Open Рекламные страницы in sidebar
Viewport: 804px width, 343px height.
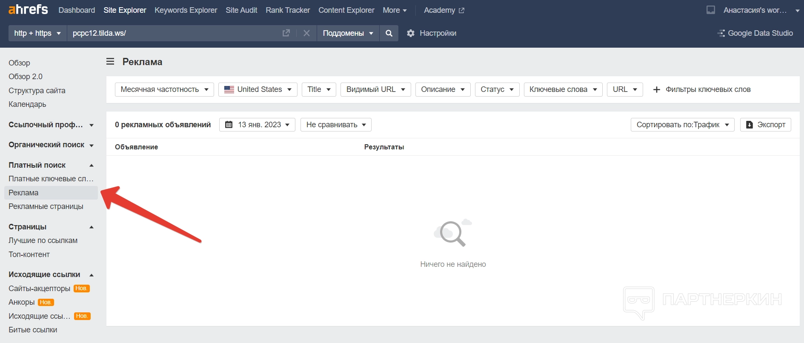[46, 206]
